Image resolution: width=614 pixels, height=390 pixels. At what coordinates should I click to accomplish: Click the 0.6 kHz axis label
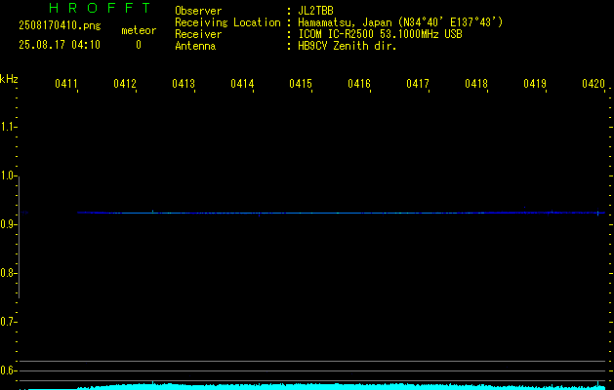tap(8, 370)
